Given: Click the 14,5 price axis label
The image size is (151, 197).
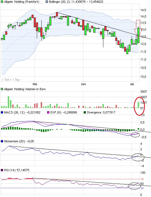Looking at the screenshot, I should click(143, 10).
